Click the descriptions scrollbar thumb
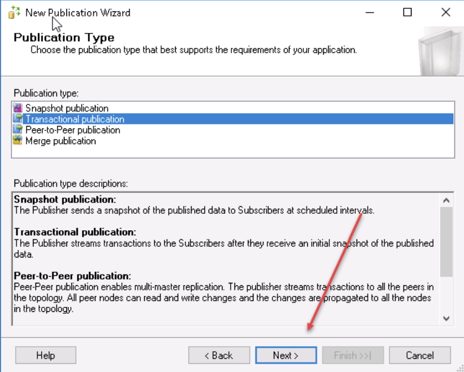 click(446, 242)
